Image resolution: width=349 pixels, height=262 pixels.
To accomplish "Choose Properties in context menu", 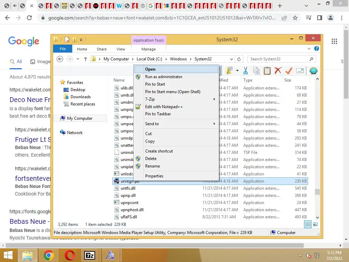I will (x=176, y=176).
